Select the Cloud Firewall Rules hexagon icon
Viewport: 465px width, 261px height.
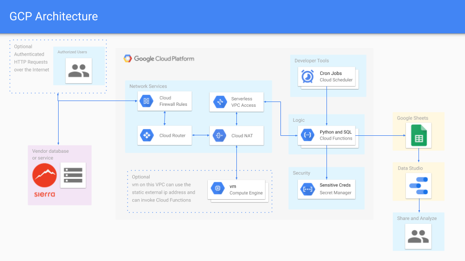(146, 101)
